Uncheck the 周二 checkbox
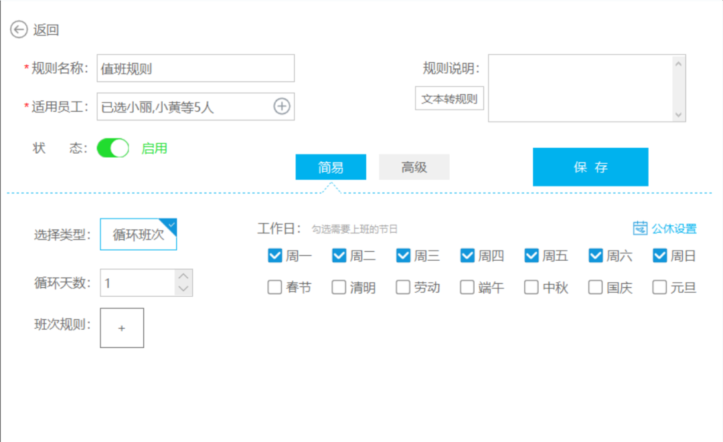723x442 pixels. tap(339, 255)
